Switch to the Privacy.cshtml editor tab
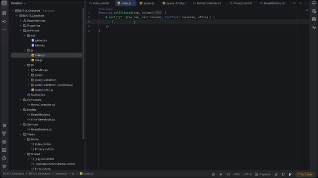Image resolution: width=318 pixels, height=178 pixels. click(x=240, y=3)
